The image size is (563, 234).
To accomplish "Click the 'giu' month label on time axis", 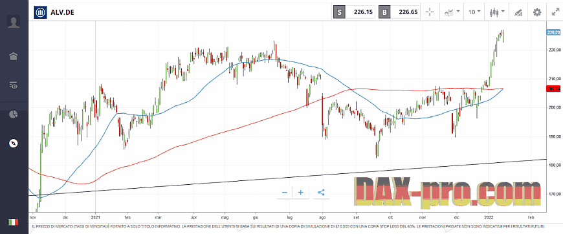I will (x=256, y=217).
